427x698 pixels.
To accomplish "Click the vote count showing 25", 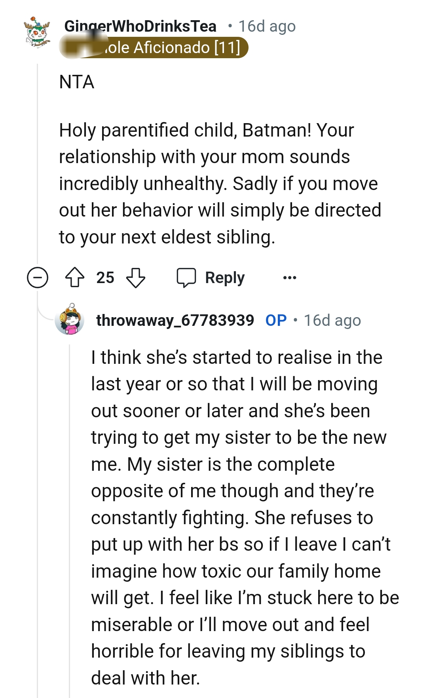I will click(x=105, y=277).
